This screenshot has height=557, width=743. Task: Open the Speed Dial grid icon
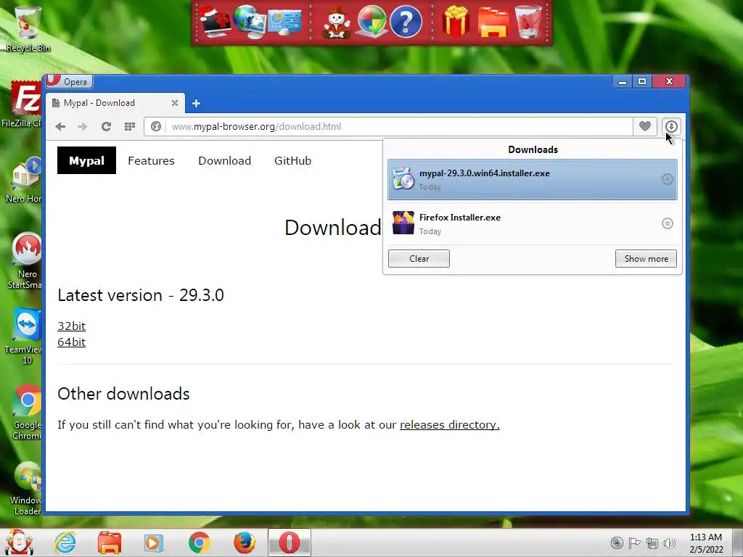(x=129, y=126)
